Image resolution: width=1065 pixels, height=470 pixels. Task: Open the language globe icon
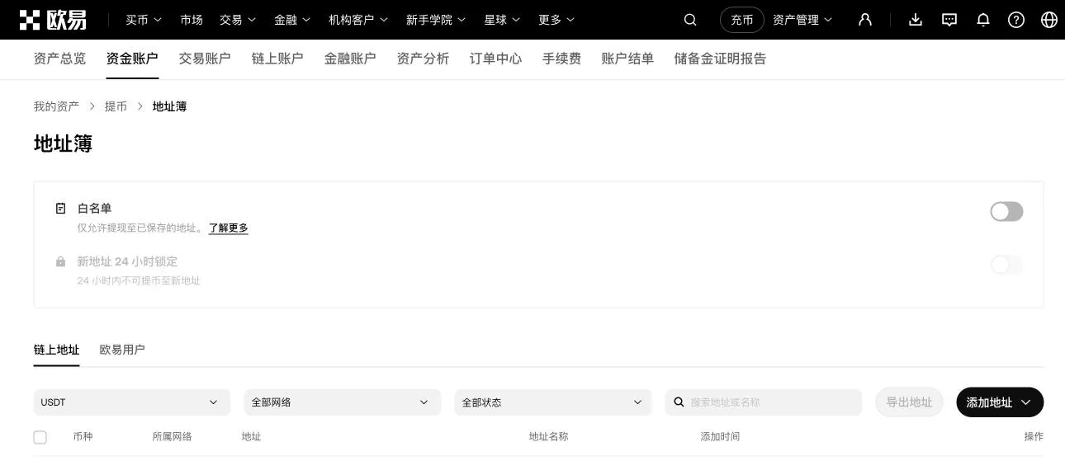(1049, 20)
